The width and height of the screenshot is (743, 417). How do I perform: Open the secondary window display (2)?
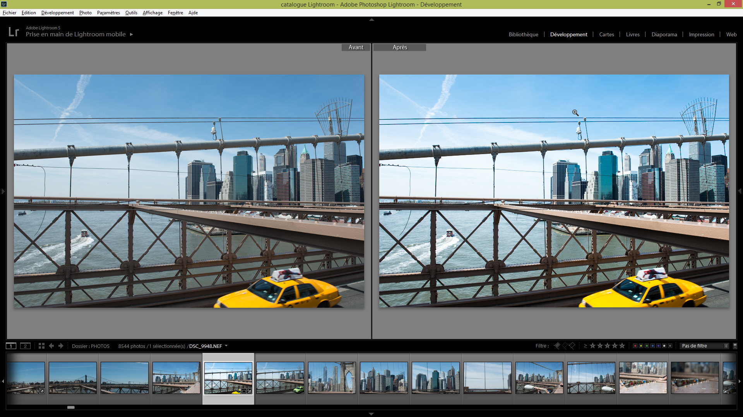(x=25, y=346)
